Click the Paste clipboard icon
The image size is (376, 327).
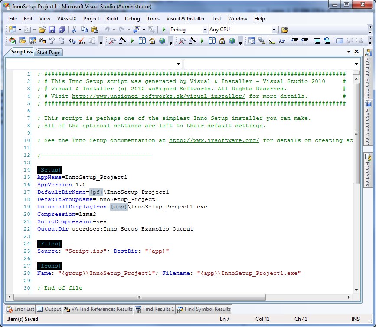tap(95, 30)
